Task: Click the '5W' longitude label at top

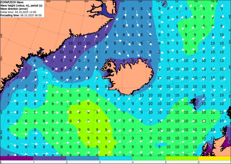Action: tap(177, 1)
